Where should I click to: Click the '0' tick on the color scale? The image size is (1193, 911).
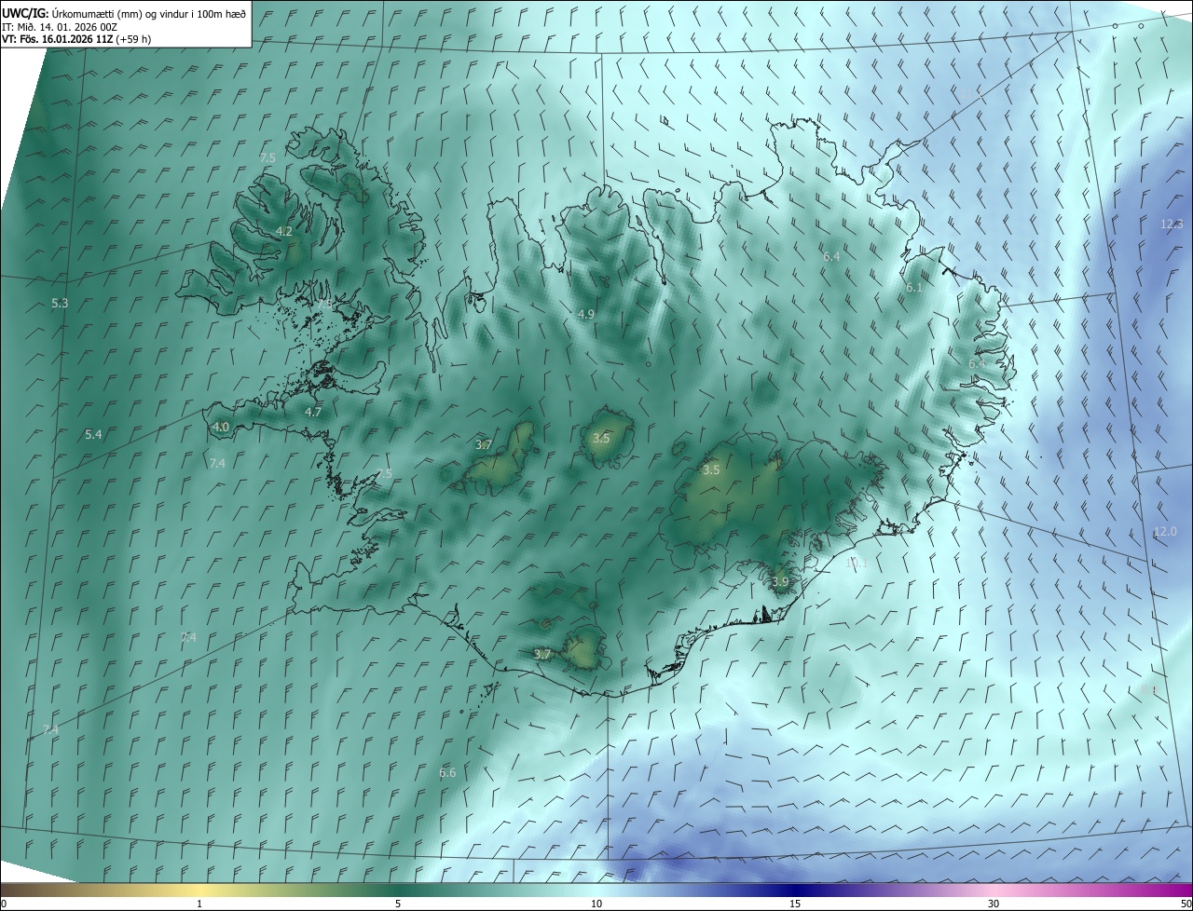tap(4, 904)
